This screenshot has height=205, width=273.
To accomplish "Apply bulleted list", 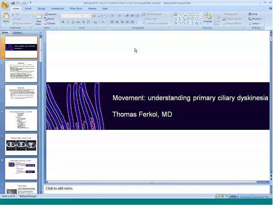I will coord(113,16).
